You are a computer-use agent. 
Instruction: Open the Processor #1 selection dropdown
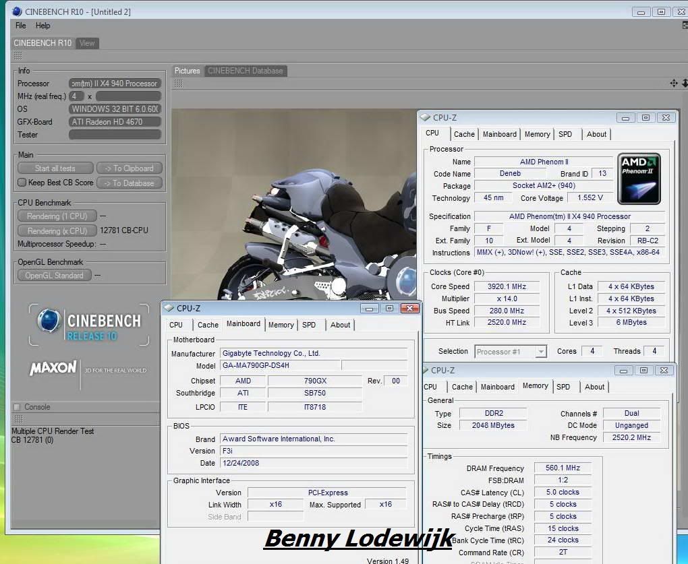click(x=511, y=352)
